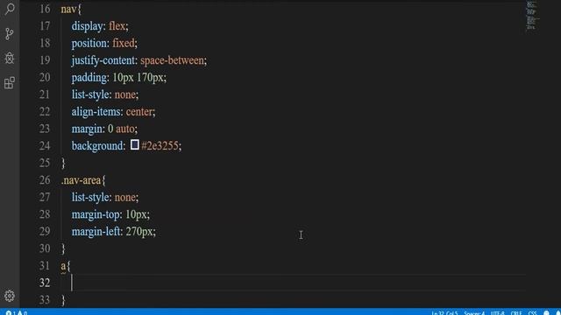Click the #2e3255 color swatch
Image resolution: width=561 pixels, height=315 pixels.
[x=134, y=144]
